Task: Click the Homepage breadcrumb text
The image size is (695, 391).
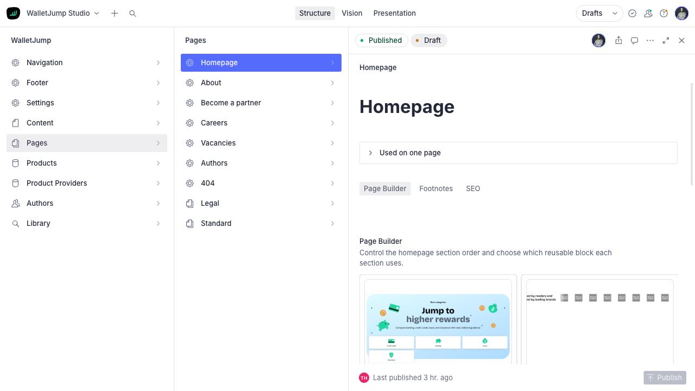Action: coord(378,67)
